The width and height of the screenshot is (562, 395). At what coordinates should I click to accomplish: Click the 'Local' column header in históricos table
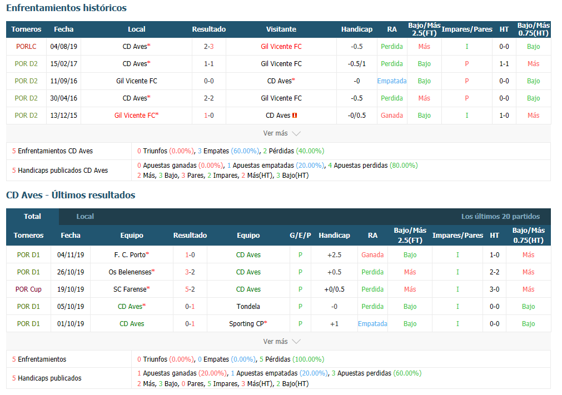[137, 29]
